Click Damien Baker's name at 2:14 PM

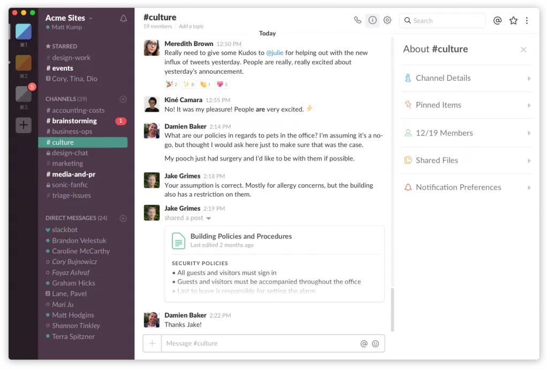point(185,126)
